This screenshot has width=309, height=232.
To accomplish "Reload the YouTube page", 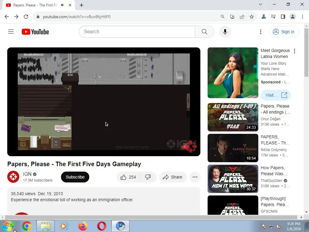I will (x=26, y=17).
